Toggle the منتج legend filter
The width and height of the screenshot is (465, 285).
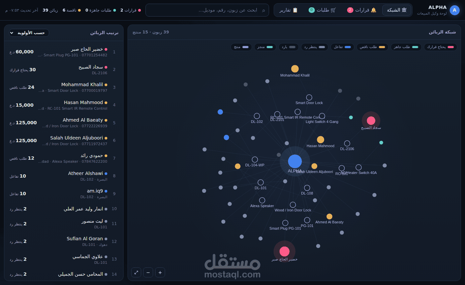(x=241, y=47)
